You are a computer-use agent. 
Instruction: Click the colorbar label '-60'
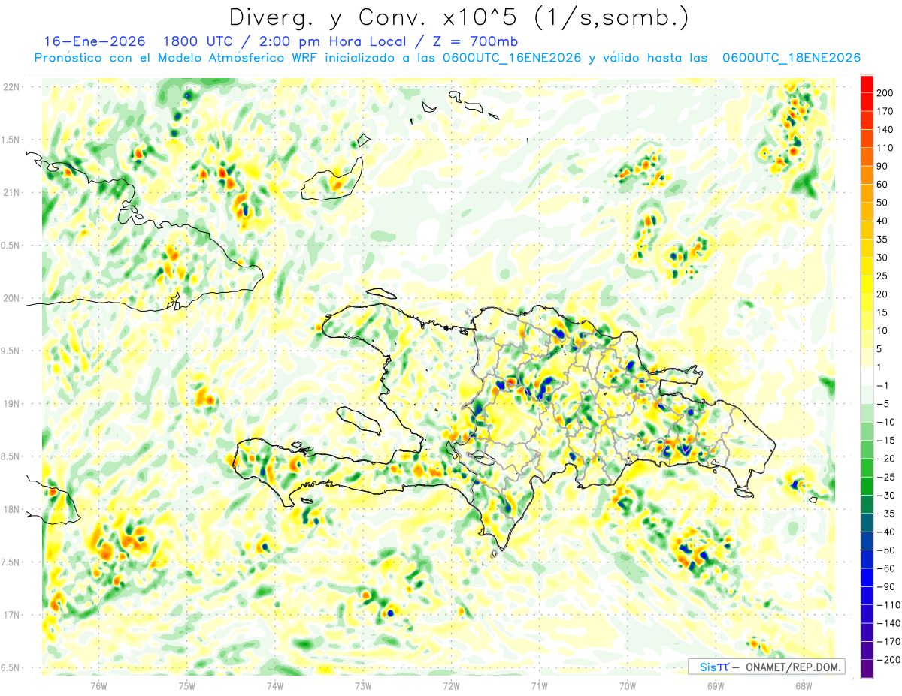click(x=885, y=568)
